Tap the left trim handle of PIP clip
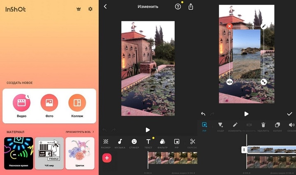 (244, 150)
